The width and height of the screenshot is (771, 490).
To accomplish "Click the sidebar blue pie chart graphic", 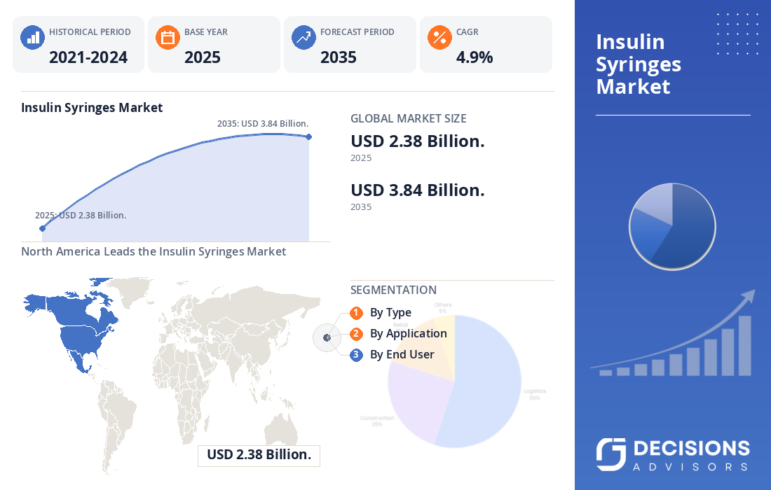I will (672, 226).
